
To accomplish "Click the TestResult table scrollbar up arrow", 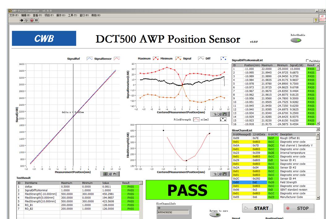I will click(x=141, y=183).
